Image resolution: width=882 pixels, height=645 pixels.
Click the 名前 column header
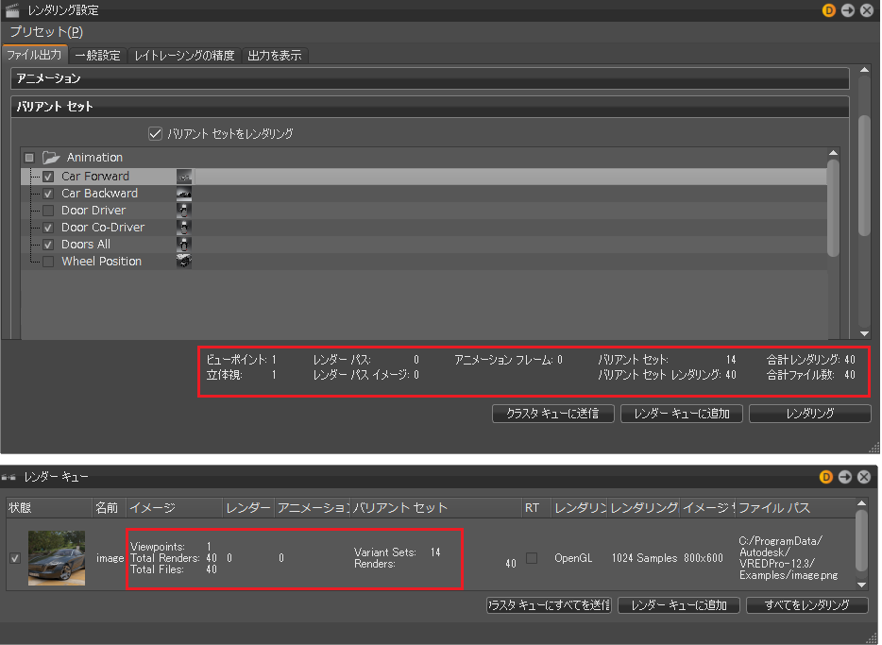pos(110,508)
